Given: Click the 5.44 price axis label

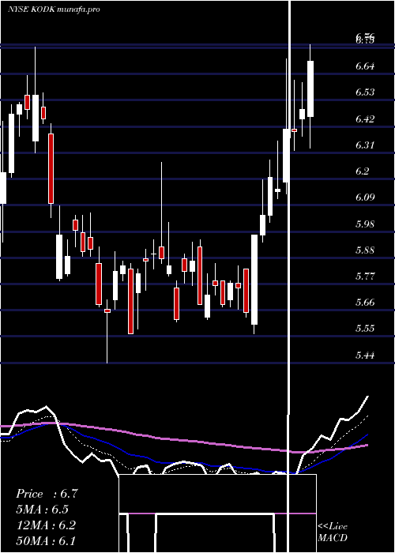Looking at the screenshot, I should pyautogui.click(x=364, y=355).
